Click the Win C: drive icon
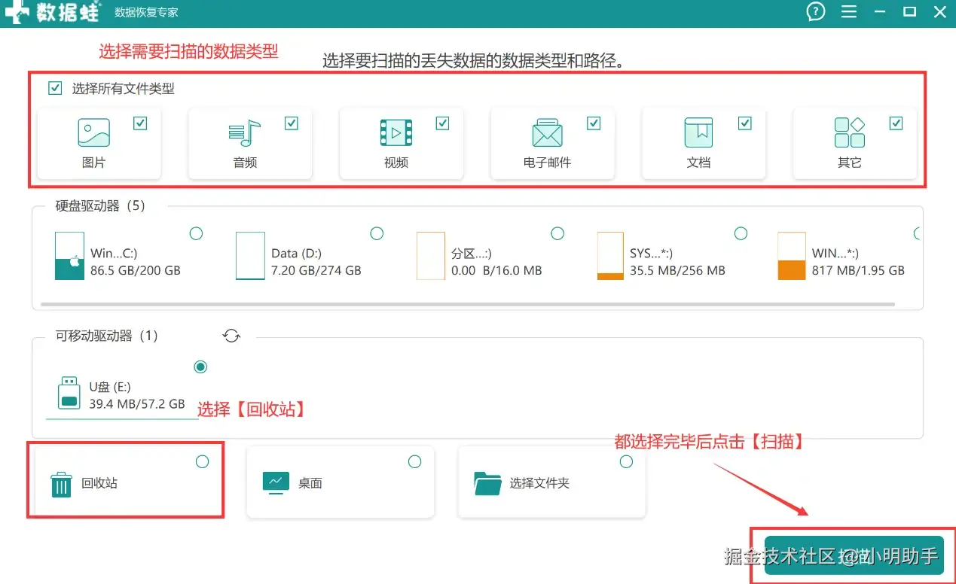Image resolution: width=956 pixels, height=584 pixels. point(69,256)
